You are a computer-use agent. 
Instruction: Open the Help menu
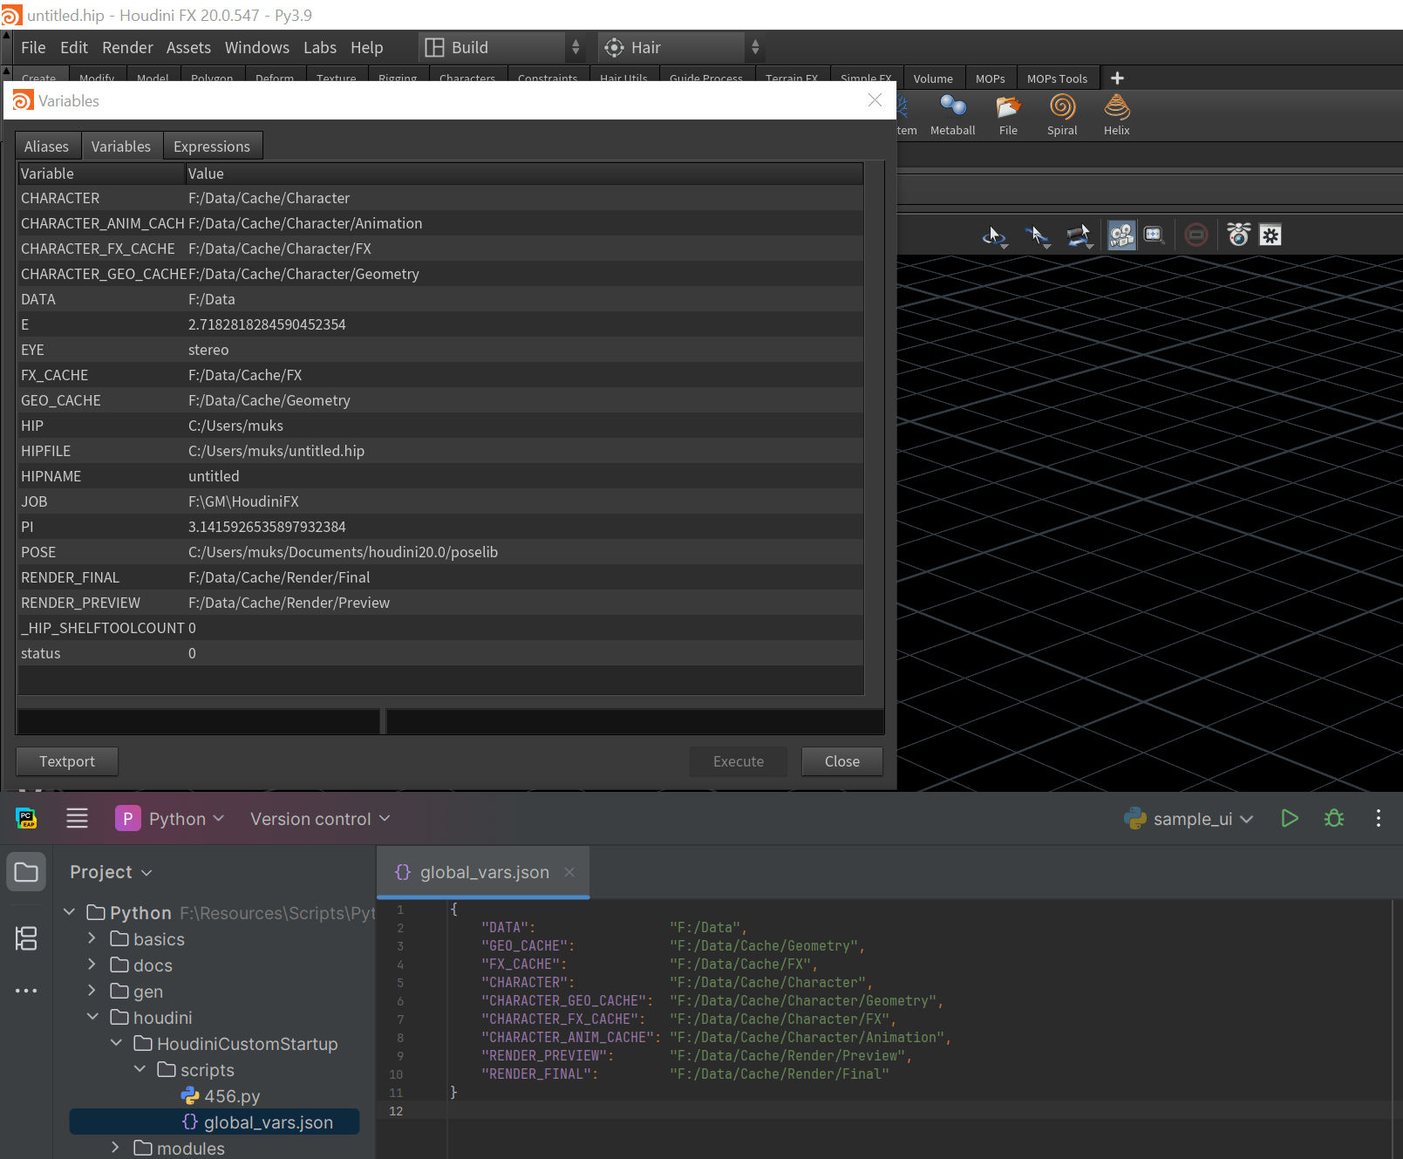pos(367,48)
